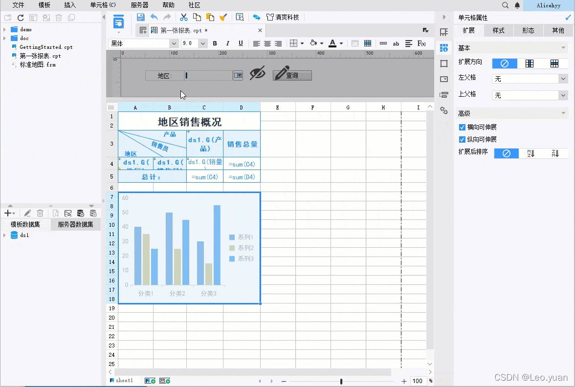Open the big blue preview report icon
The width and height of the screenshot is (575, 387).
pyautogui.click(x=118, y=22)
